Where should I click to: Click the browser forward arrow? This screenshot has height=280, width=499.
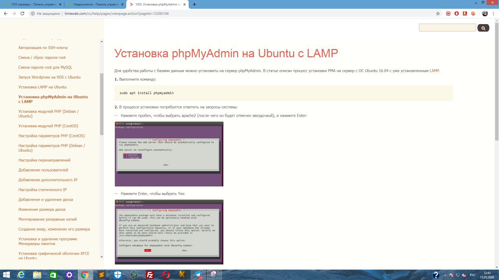coord(14,13)
